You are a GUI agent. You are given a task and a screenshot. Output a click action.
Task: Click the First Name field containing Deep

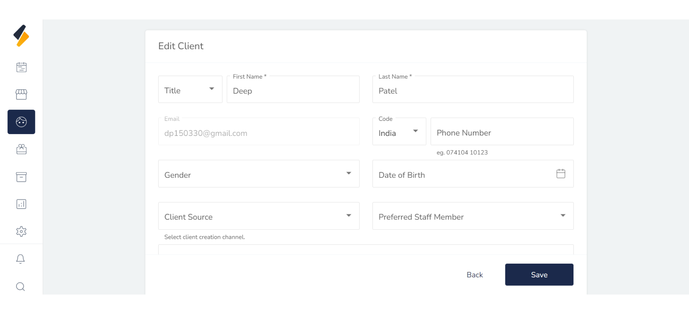[293, 91]
